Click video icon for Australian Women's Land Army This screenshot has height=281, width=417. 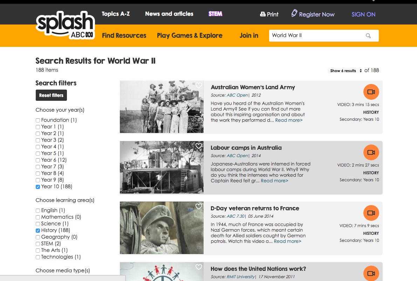371,92
